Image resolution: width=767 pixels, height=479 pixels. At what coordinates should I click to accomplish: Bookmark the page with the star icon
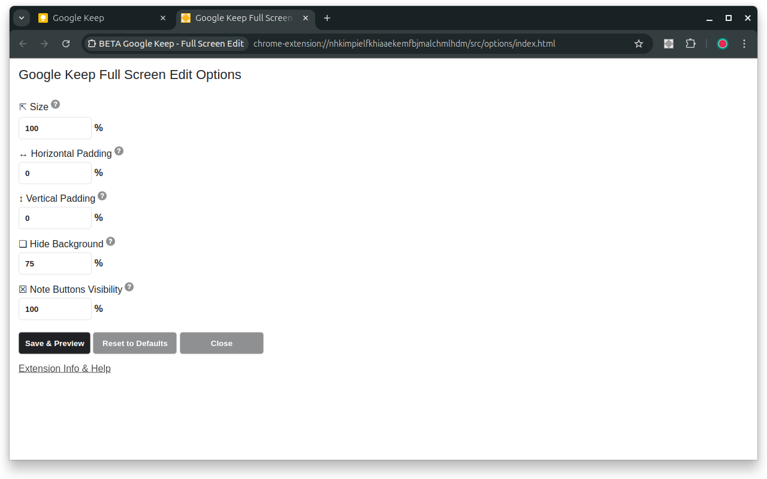click(x=638, y=43)
